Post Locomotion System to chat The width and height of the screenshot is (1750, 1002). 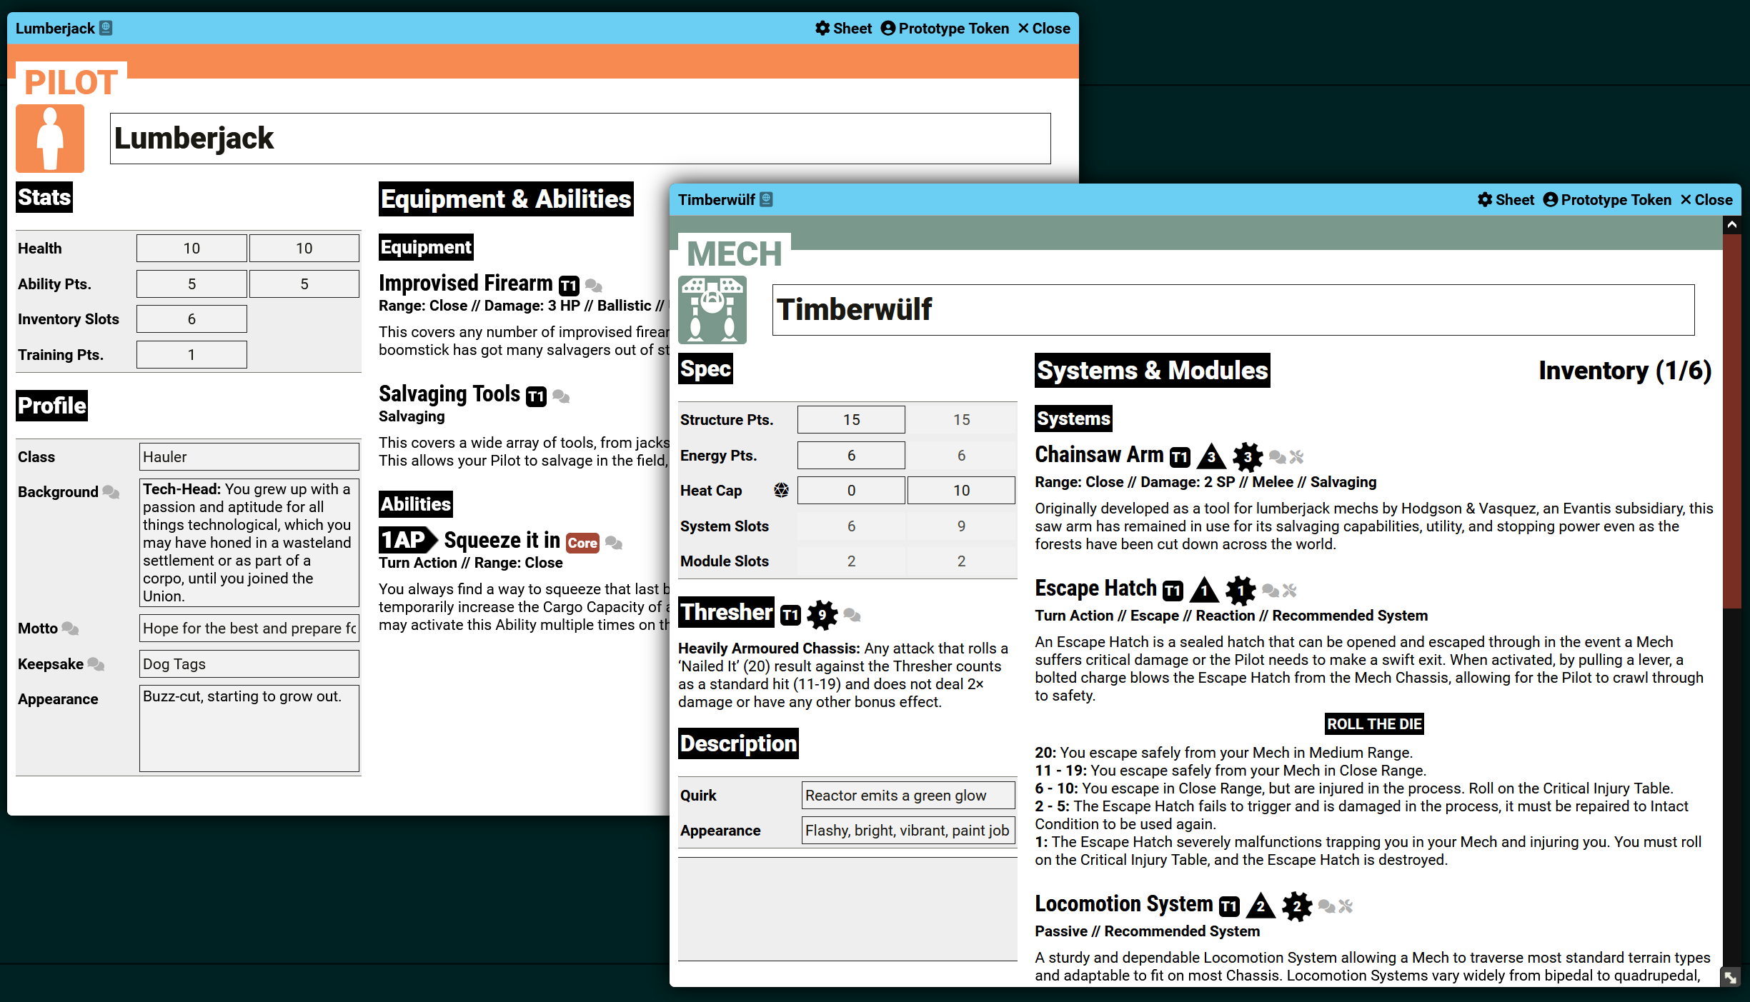point(1327,906)
